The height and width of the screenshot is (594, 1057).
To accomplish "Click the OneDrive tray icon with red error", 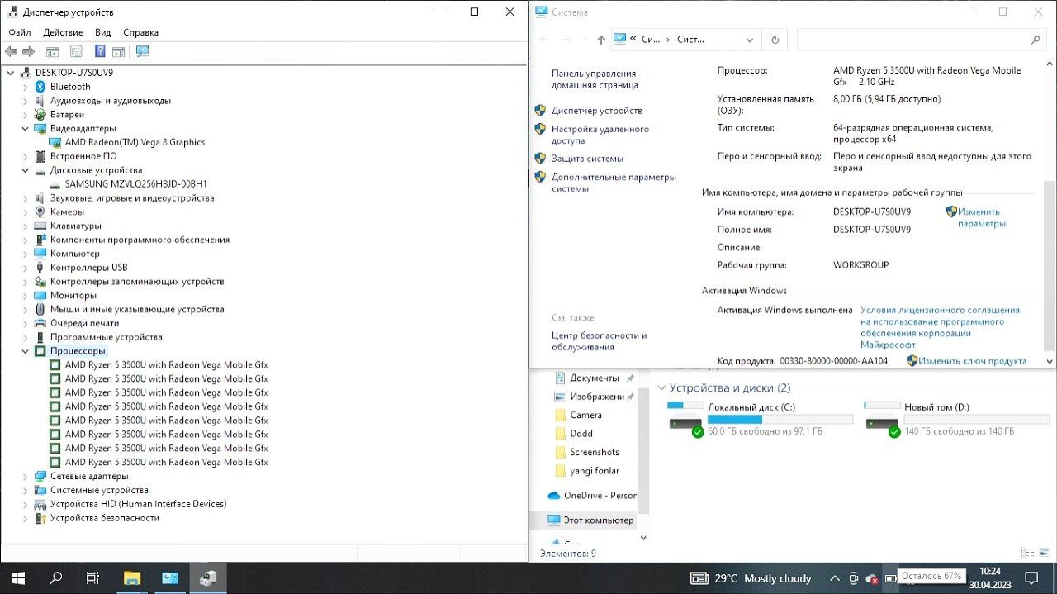I will pyautogui.click(x=871, y=578).
